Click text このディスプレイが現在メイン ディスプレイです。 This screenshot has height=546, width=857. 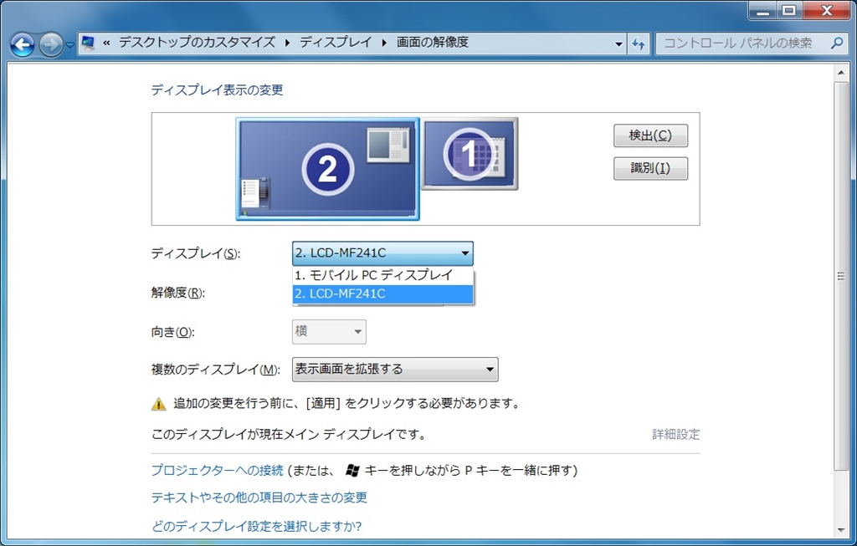[x=289, y=435]
